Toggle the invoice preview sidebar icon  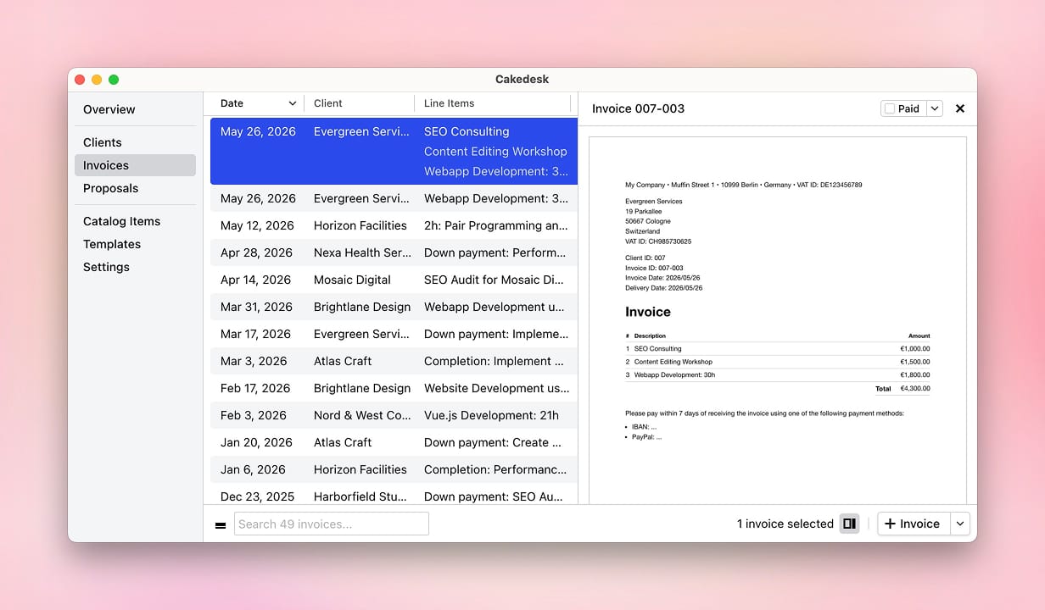tap(849, 524)
